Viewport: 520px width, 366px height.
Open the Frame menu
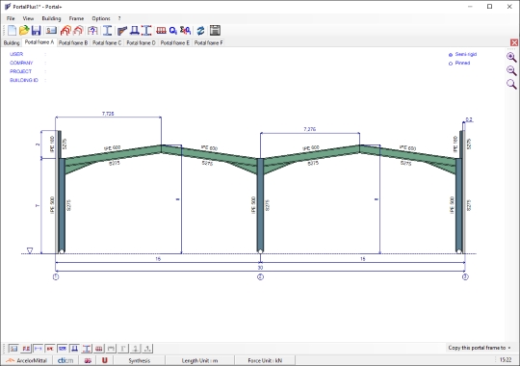click(76, 18)
